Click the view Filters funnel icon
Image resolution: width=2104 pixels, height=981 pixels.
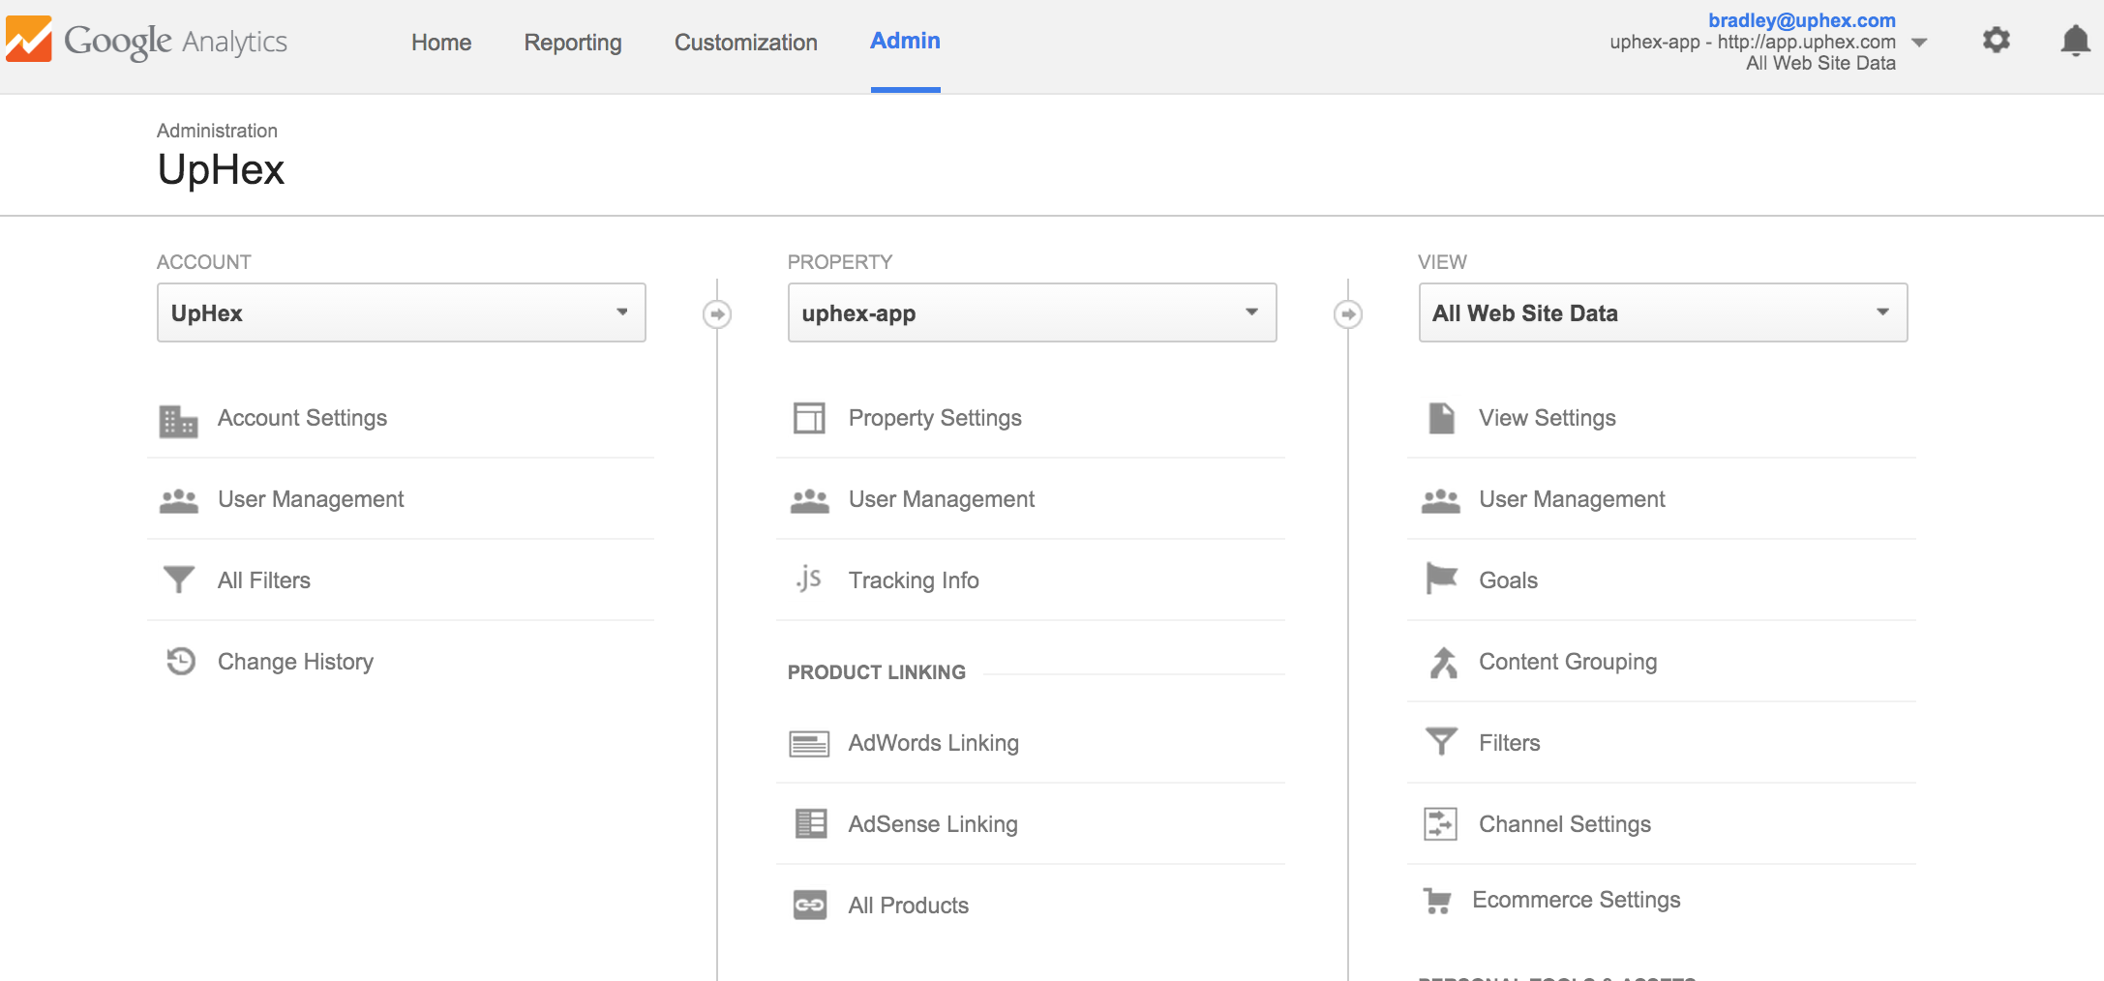(1441, 741)
